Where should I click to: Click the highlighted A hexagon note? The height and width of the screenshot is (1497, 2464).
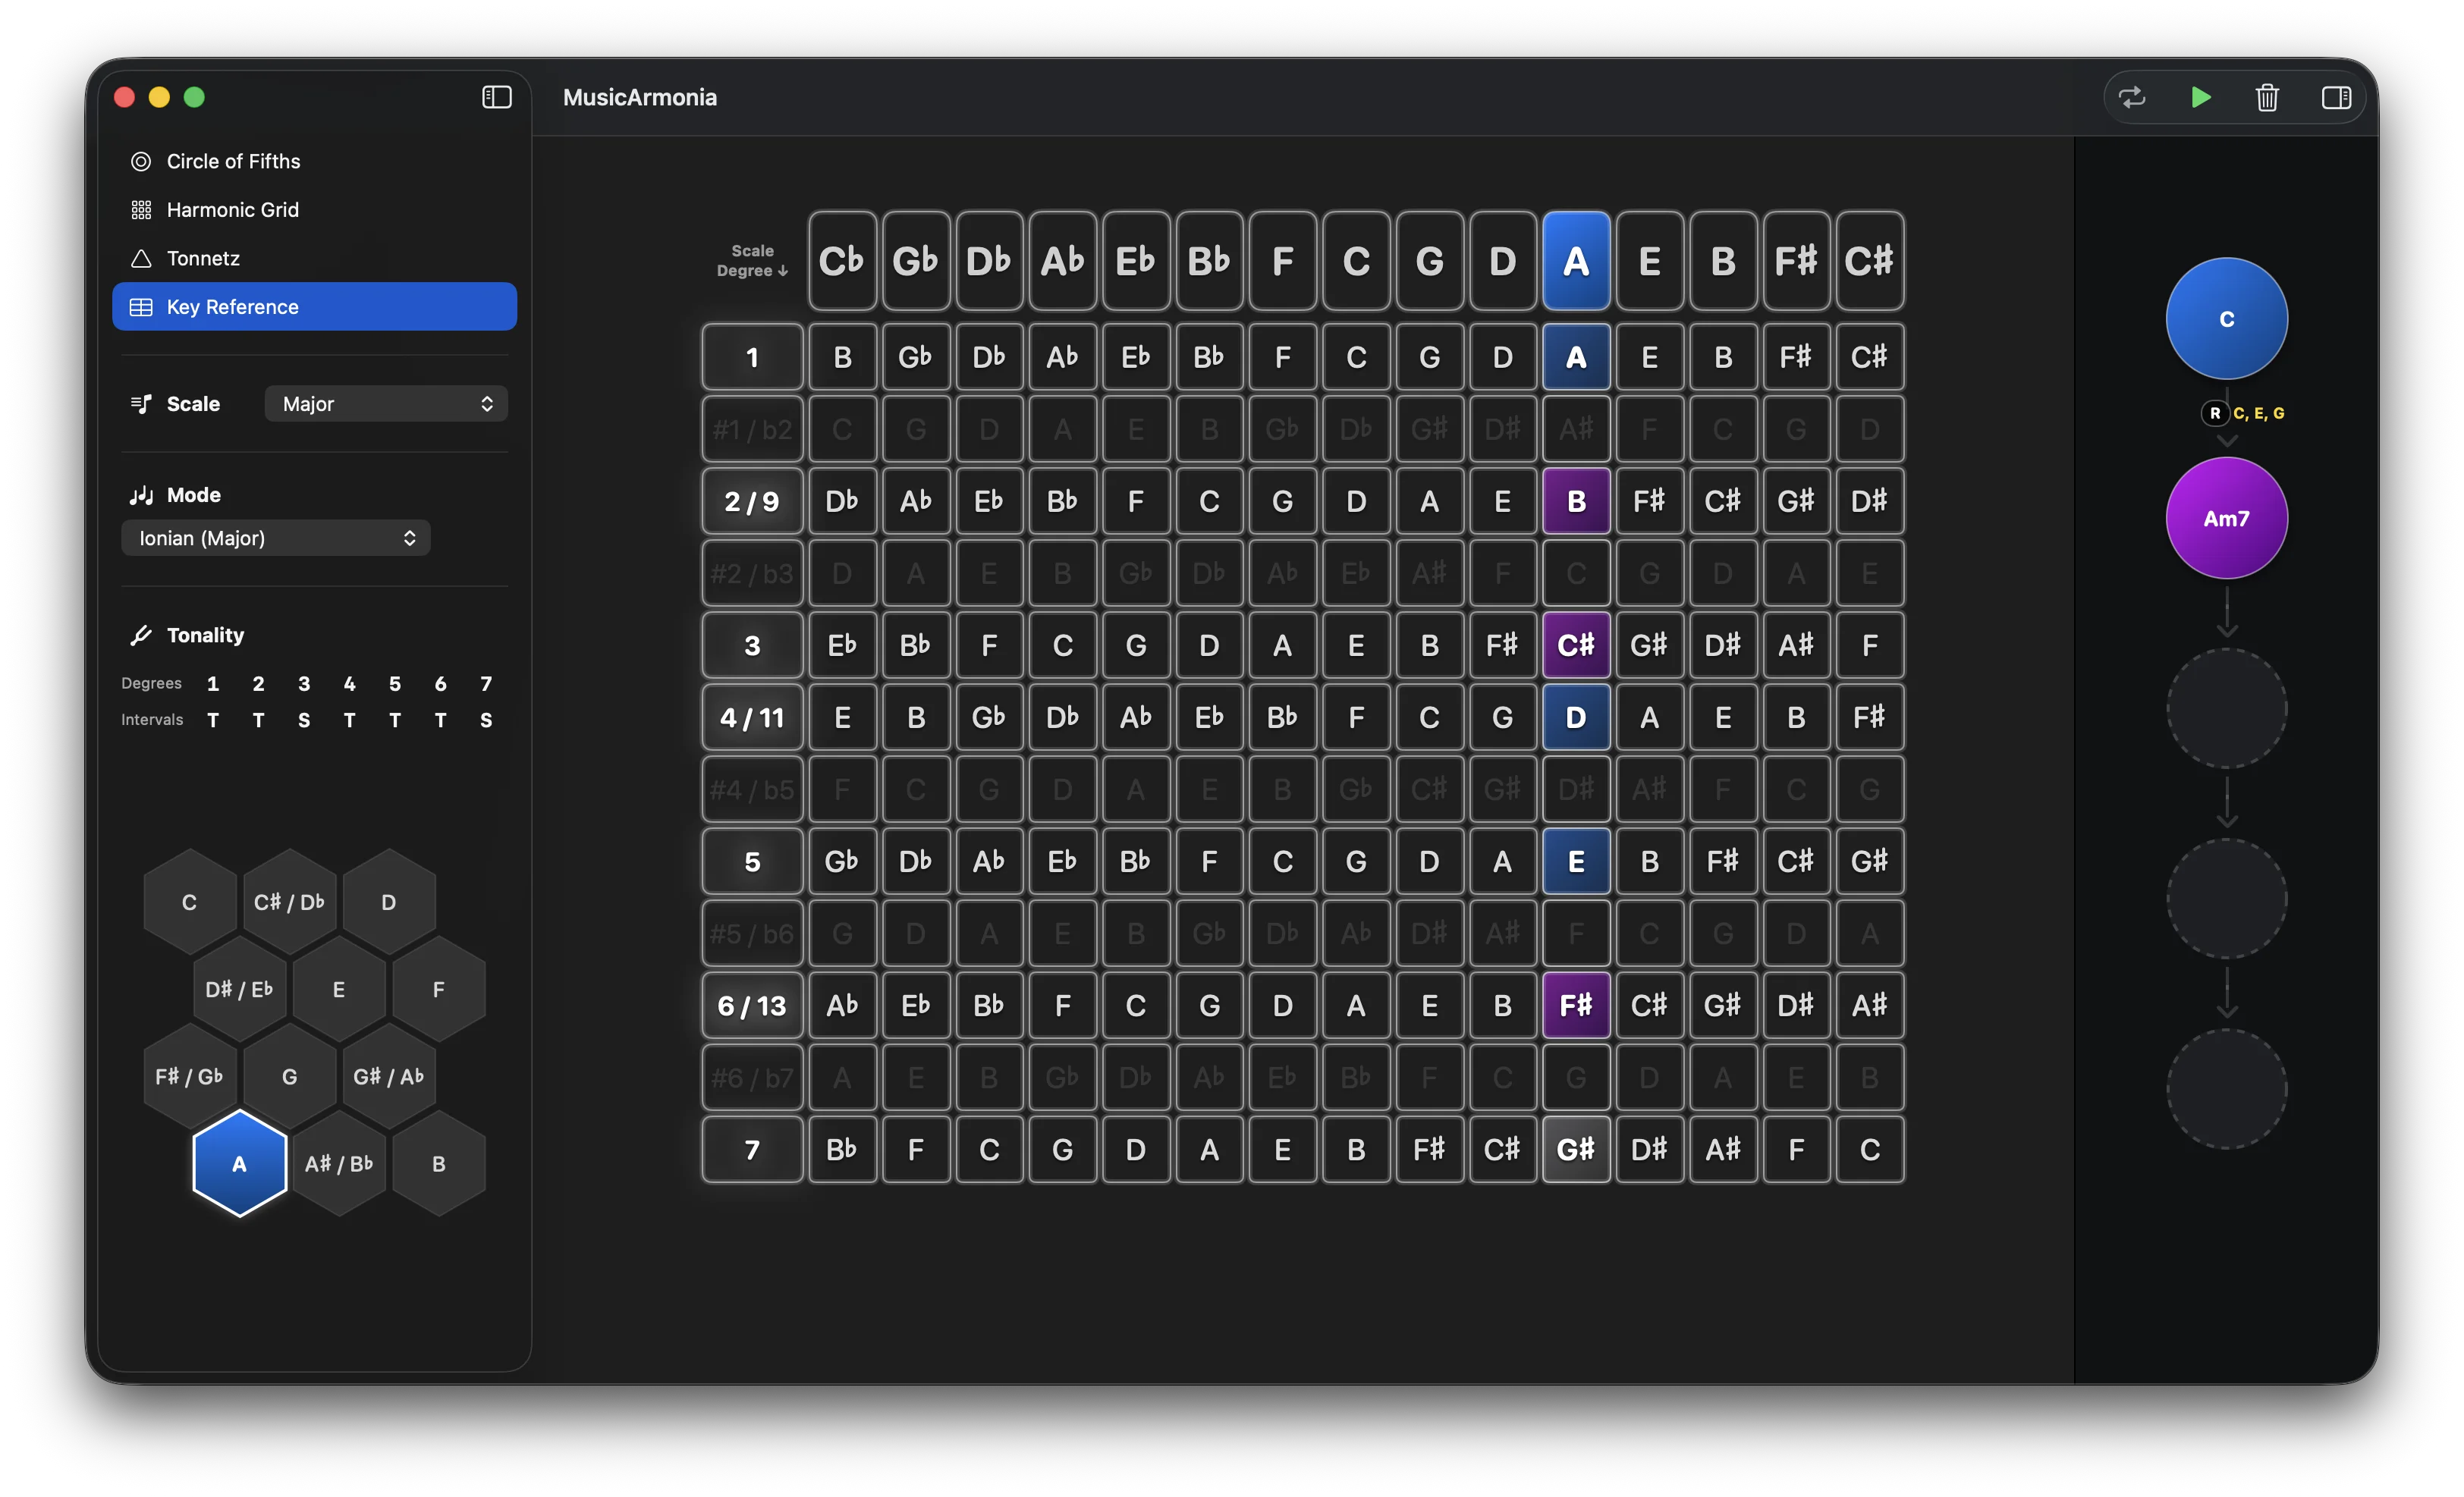pyautogui.click(x=239, y=1163)
